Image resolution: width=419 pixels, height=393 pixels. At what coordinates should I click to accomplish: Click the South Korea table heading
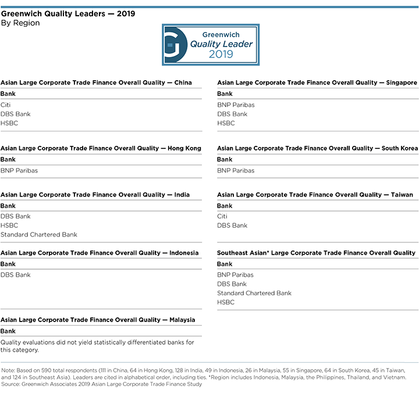click(318, 148)
